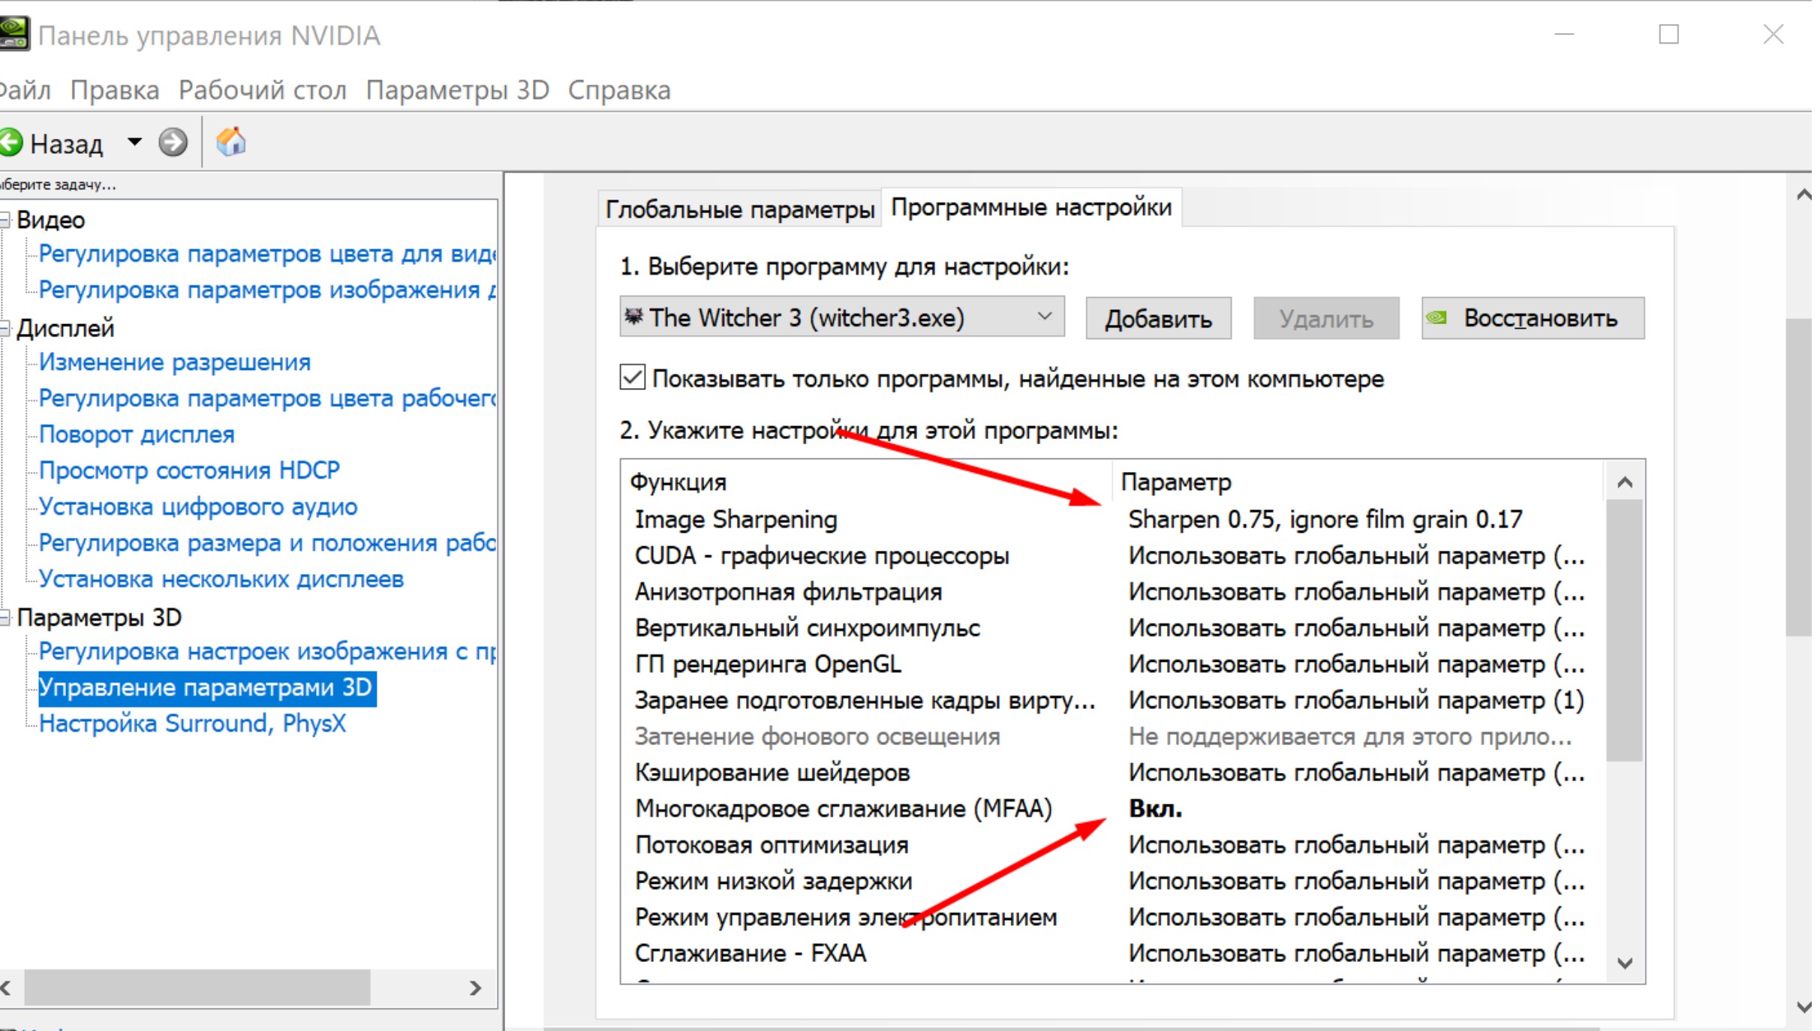Click the settings list scroll down arrow

(x=1625, y=963)
